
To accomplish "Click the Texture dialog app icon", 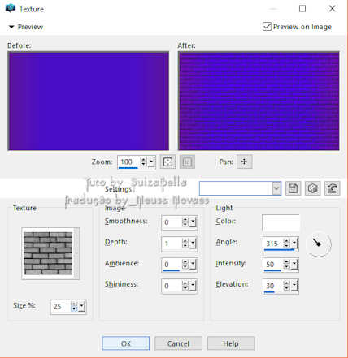I will pos(11,8).
